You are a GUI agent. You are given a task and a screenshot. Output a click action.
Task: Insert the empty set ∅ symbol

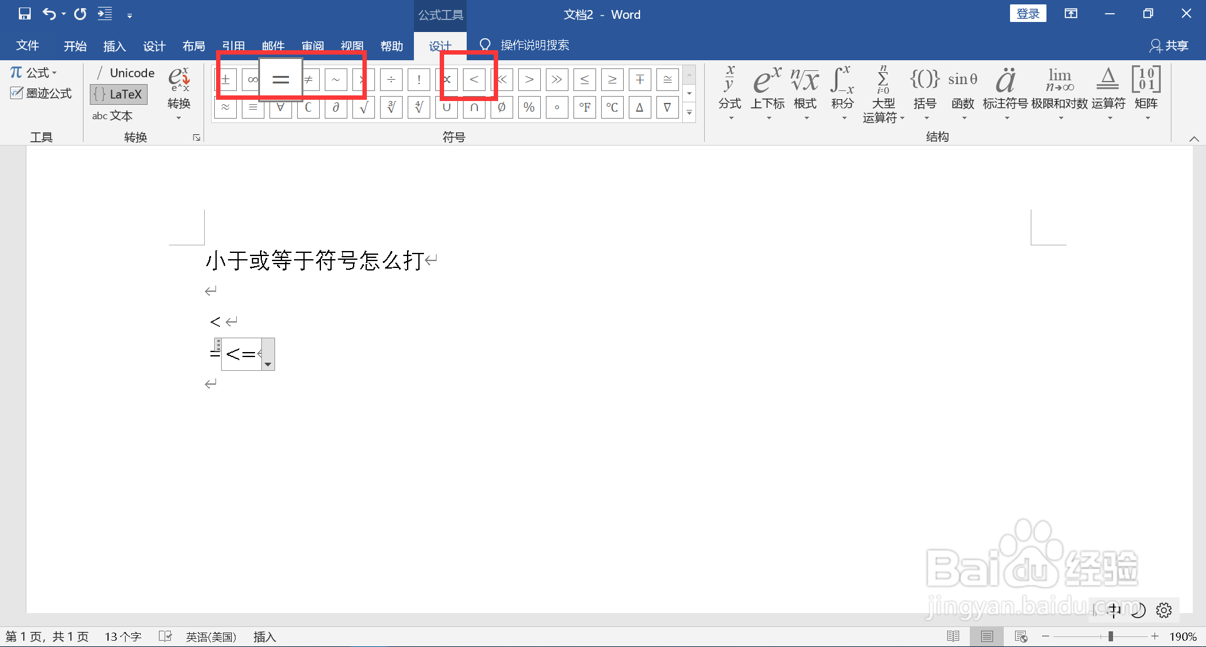coord(502,107)
